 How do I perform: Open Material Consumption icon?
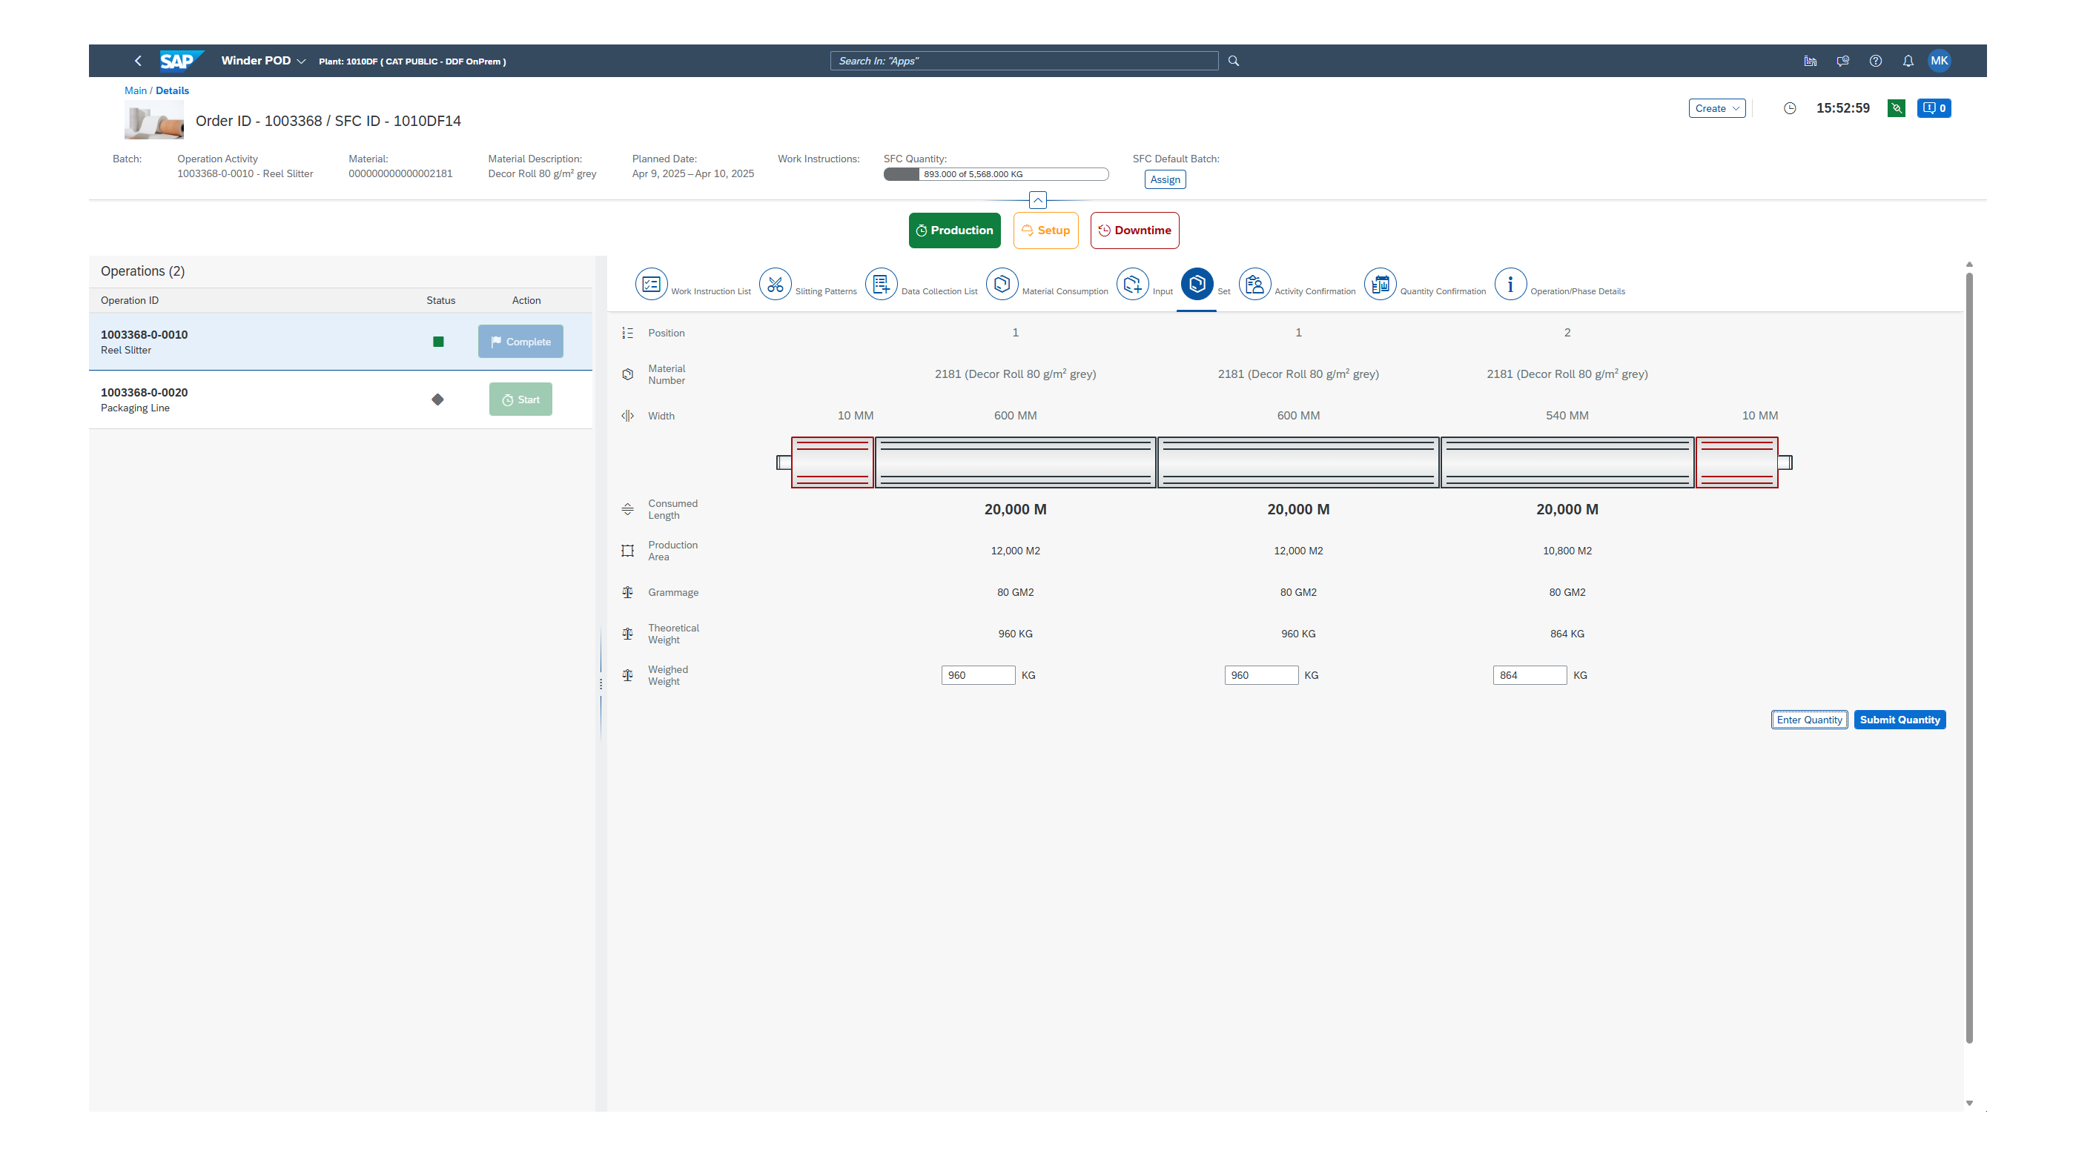pos(1001,284)
